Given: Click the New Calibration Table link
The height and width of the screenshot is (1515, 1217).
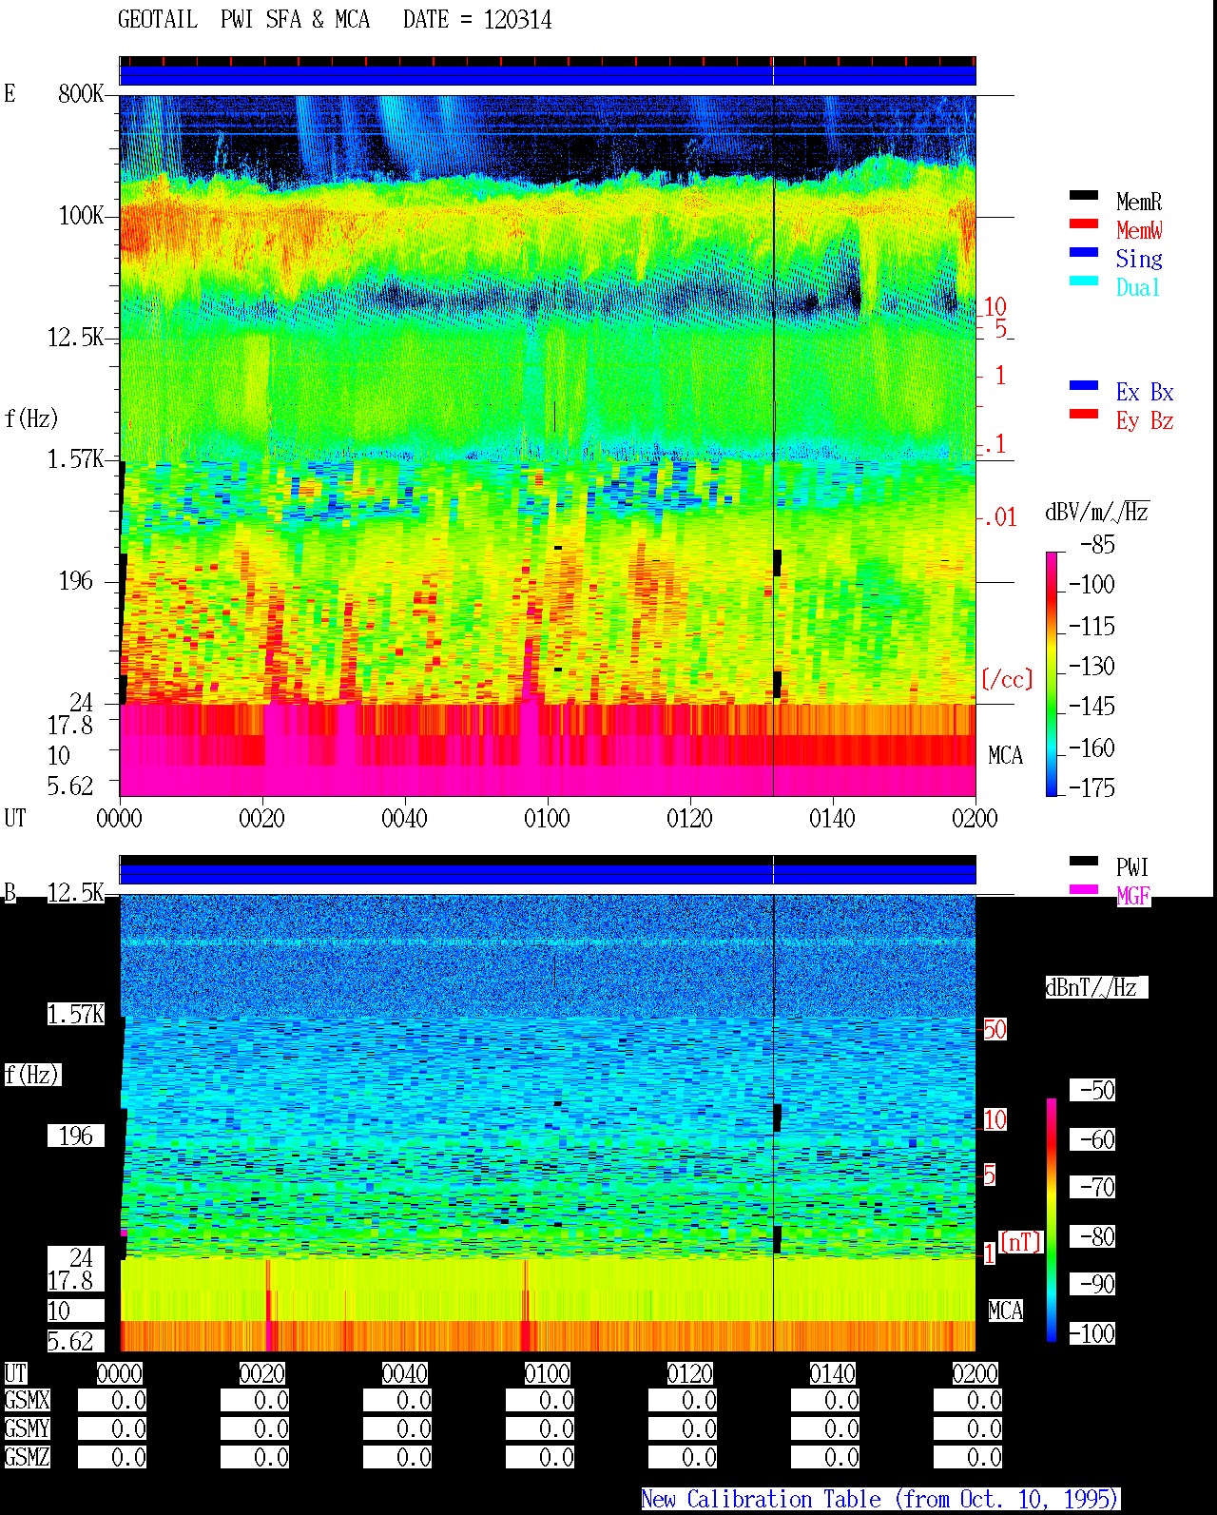Looking at the screenshot, I should click(x=880, y=1499).
